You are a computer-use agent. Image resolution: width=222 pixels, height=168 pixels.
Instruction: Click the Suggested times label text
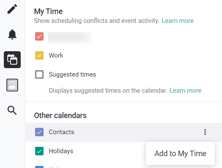(72, 74)
